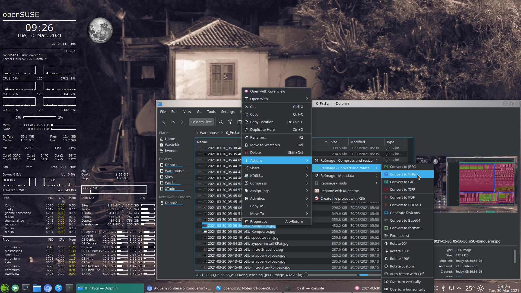521x293 pixels.
Task: Click the Overturn horizontally icon
Action: [386, 289]
